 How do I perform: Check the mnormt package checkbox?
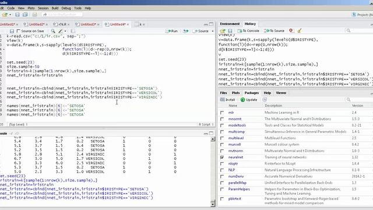pyautogui.click(x=222, y=119)
